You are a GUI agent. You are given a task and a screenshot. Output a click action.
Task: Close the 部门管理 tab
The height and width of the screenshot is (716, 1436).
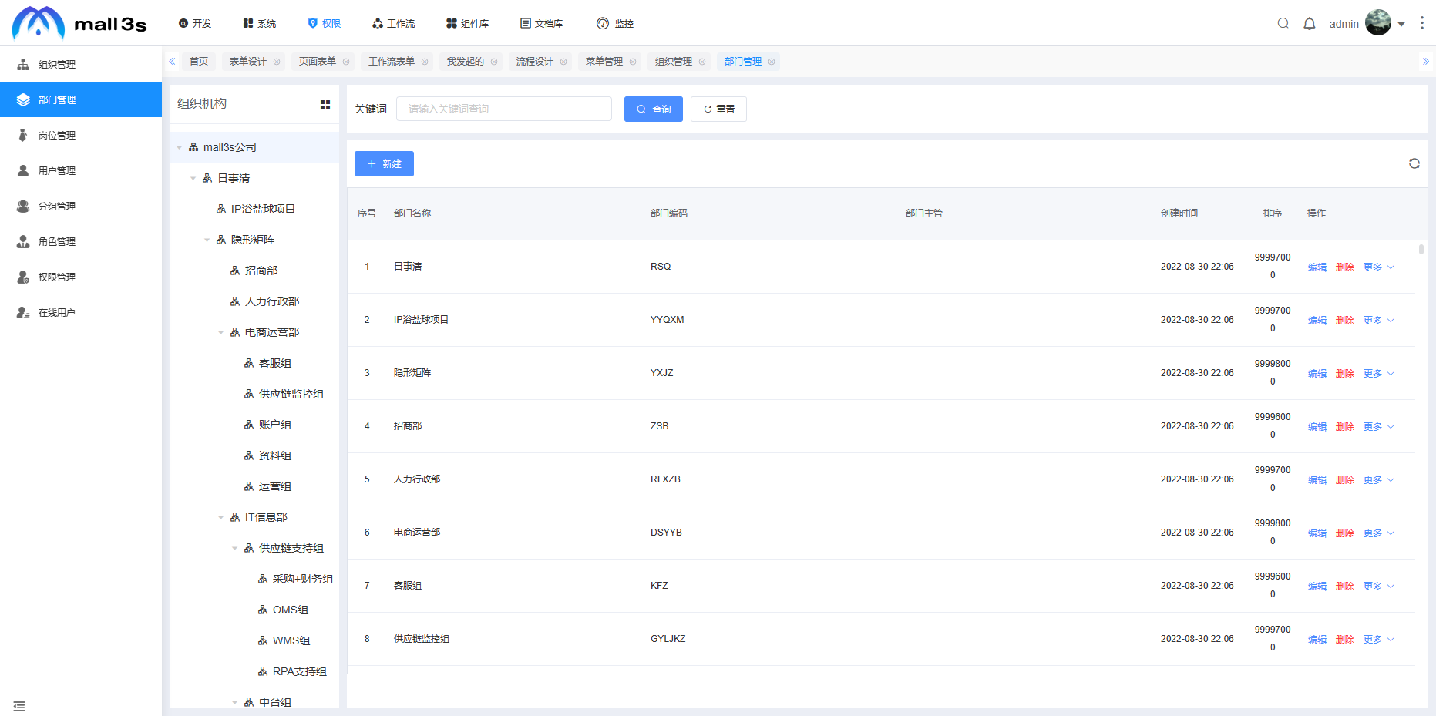pyautogui.click(x=772, y=62)
